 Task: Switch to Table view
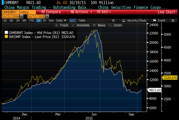[x=82, y=21]
